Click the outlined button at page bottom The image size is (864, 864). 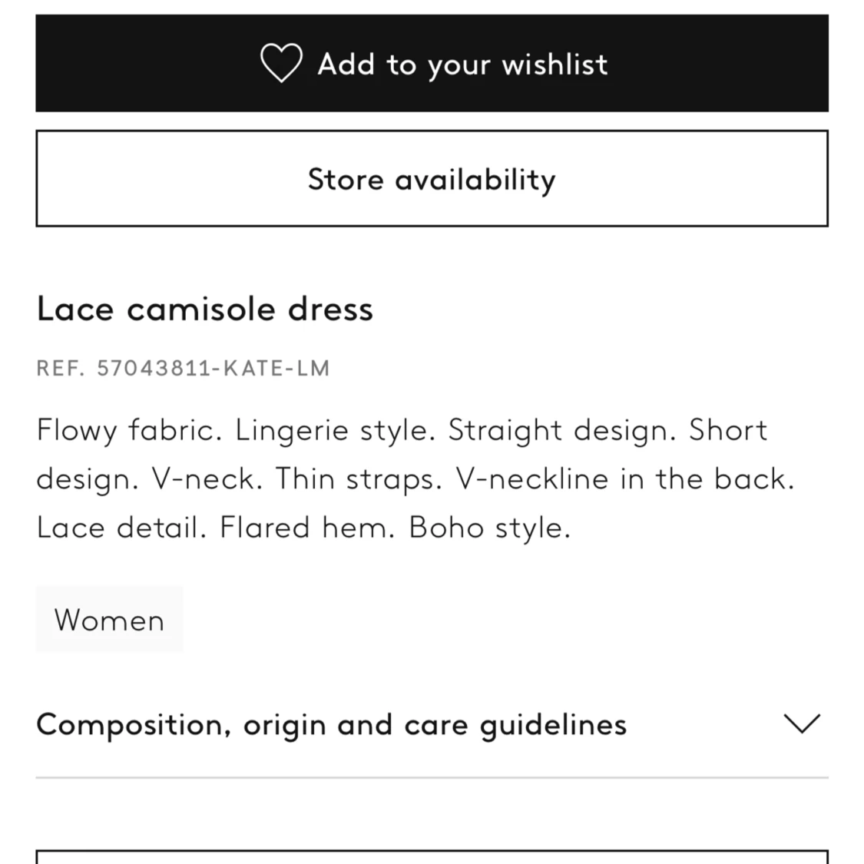432,857
